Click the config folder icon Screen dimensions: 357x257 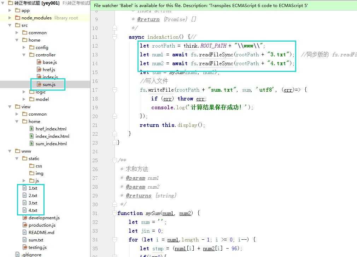click(x=32, y=47)
